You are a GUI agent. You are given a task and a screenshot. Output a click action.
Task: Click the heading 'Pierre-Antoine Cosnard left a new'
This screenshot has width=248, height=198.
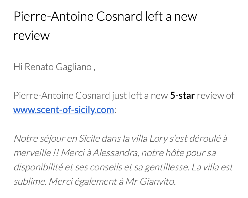pyautogui.click(x=105, y=16)
